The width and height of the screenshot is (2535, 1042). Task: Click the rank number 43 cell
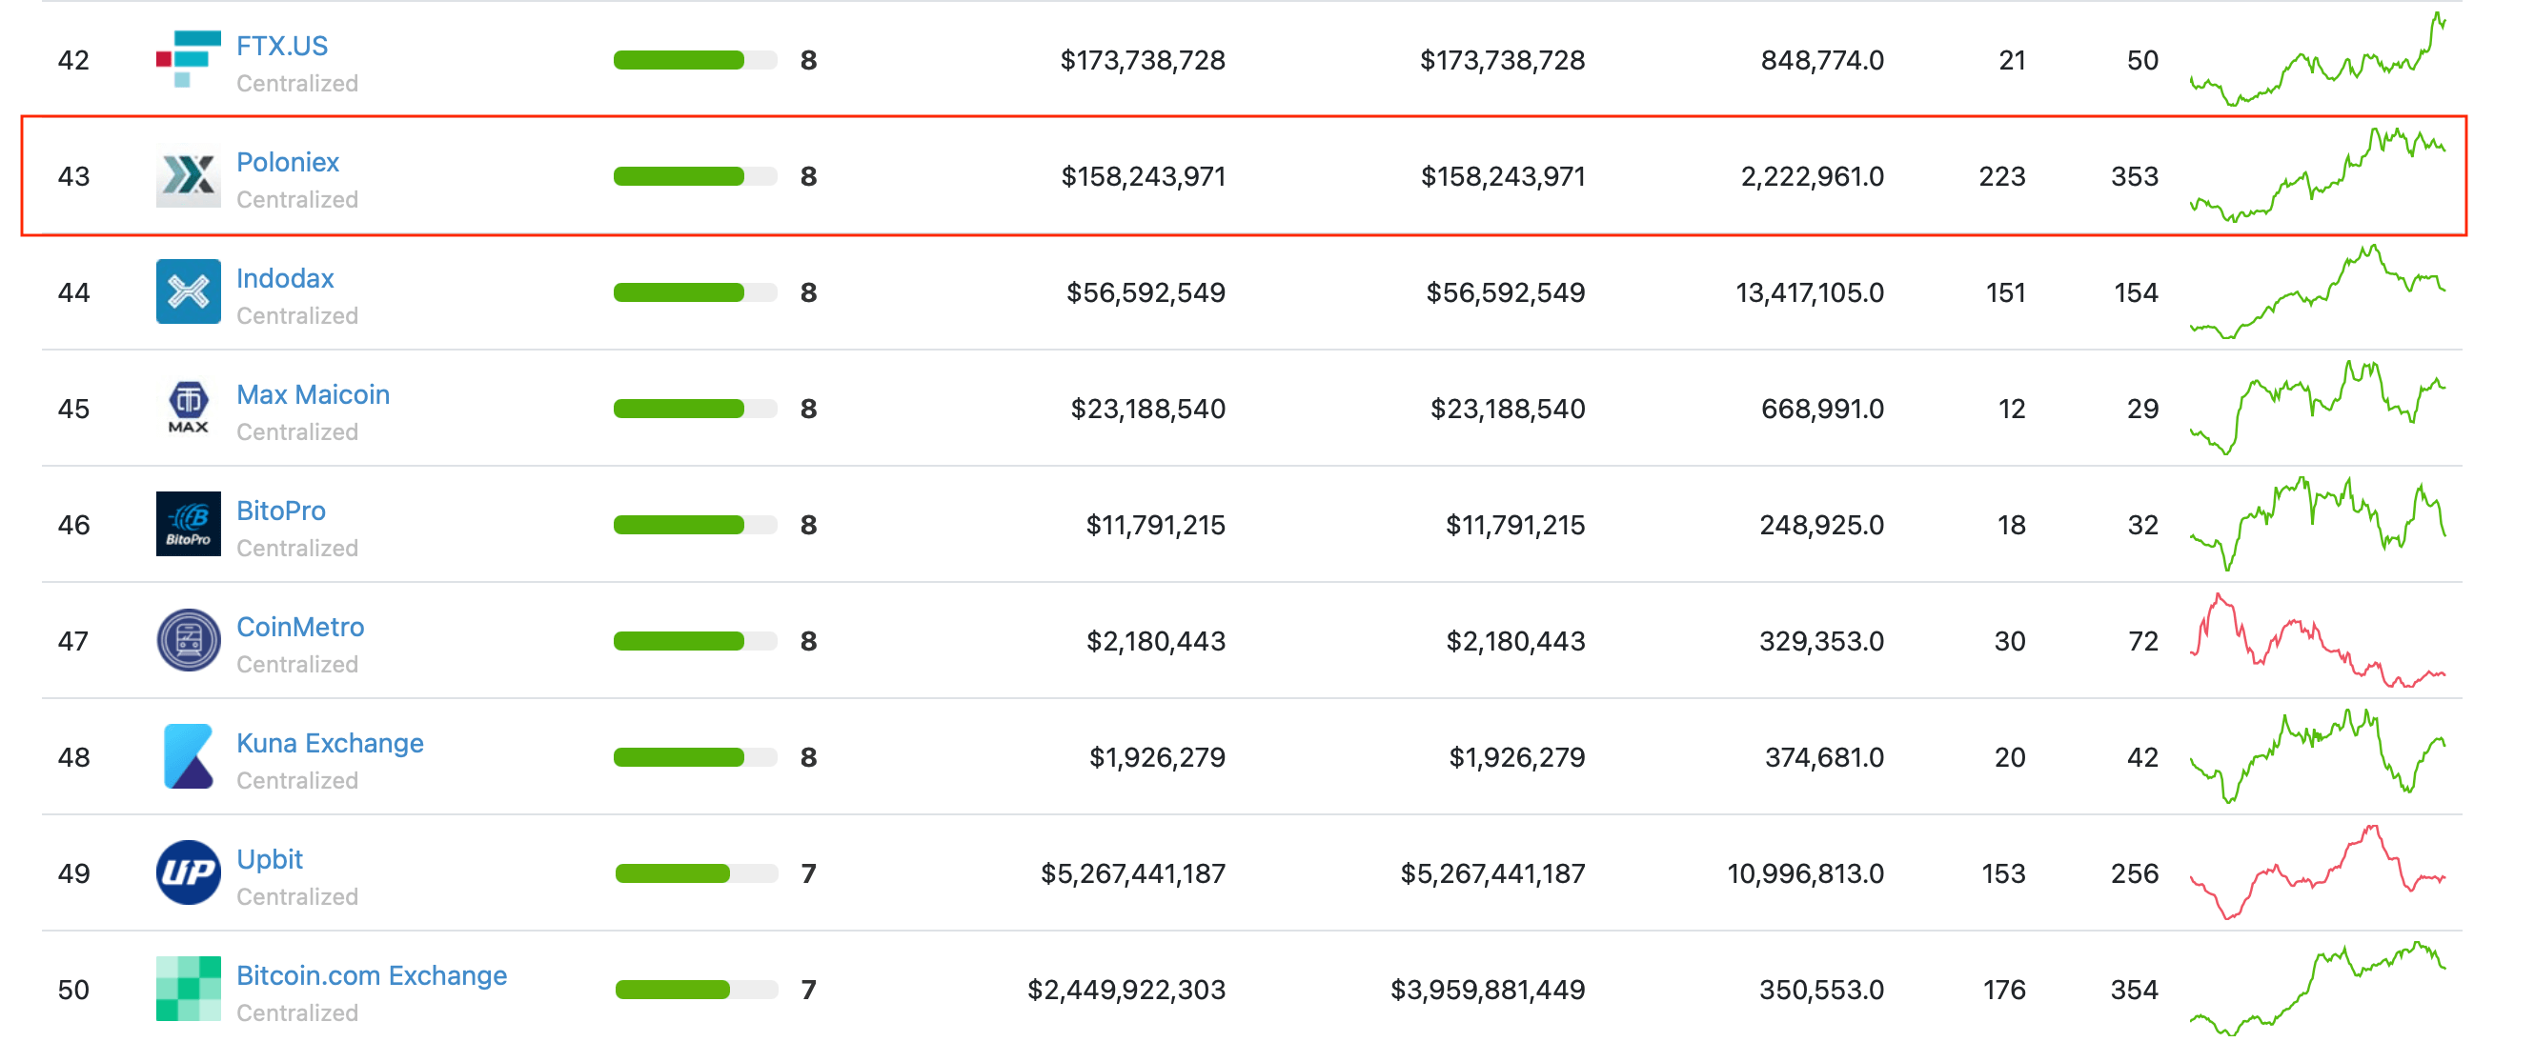click(x=73, y=177)
